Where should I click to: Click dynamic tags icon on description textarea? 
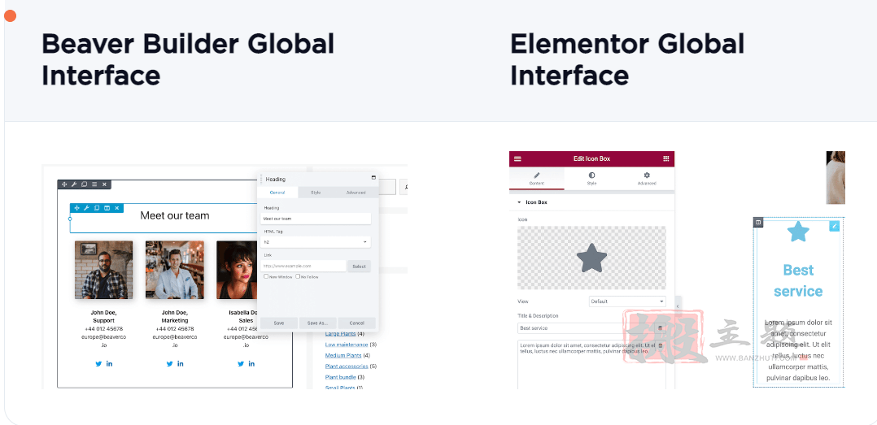coord(660,345)
